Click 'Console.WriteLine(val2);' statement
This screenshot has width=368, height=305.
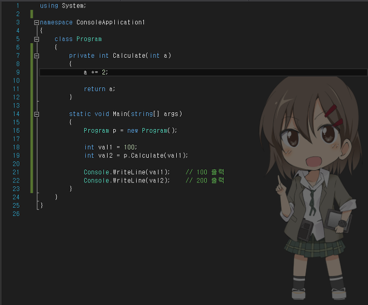(x=127, y=181)
